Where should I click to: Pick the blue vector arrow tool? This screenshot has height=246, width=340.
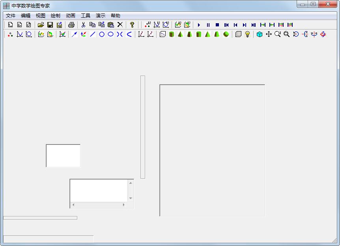click(74, 34)
